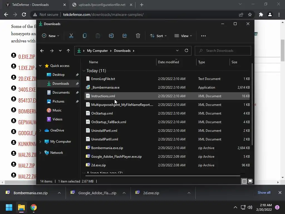The image size is (285, 214).
Task: Switch to uploads.fpxconfigurationfile.net tab
Action: [x=102, y=5]
